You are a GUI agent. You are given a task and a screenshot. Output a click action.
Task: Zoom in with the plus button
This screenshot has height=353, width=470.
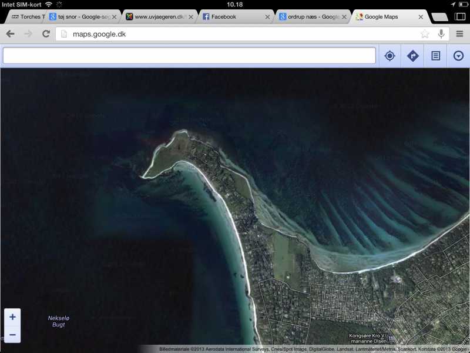click(12, 317)
